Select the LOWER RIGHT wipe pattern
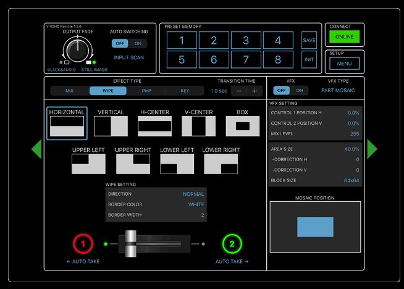The width and height of the screenshot is (404, 289). click(x=221, y=161)
